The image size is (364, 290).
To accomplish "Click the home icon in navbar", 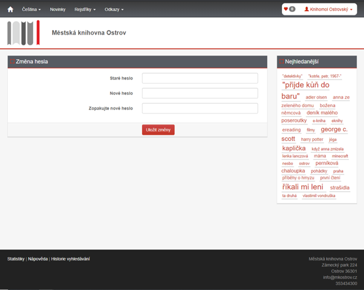I will (x=10, y=9).
